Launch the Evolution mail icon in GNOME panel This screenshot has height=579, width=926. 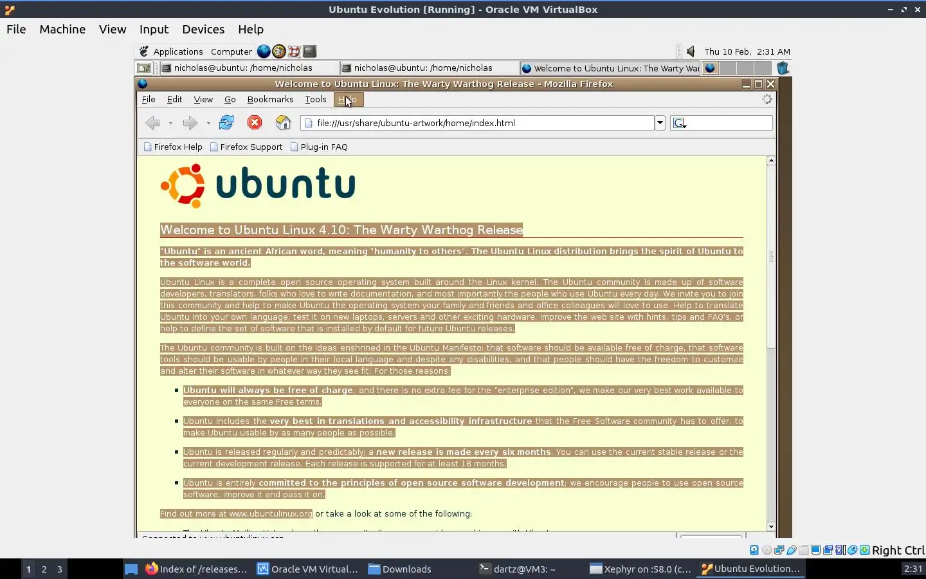pos(279,51)
